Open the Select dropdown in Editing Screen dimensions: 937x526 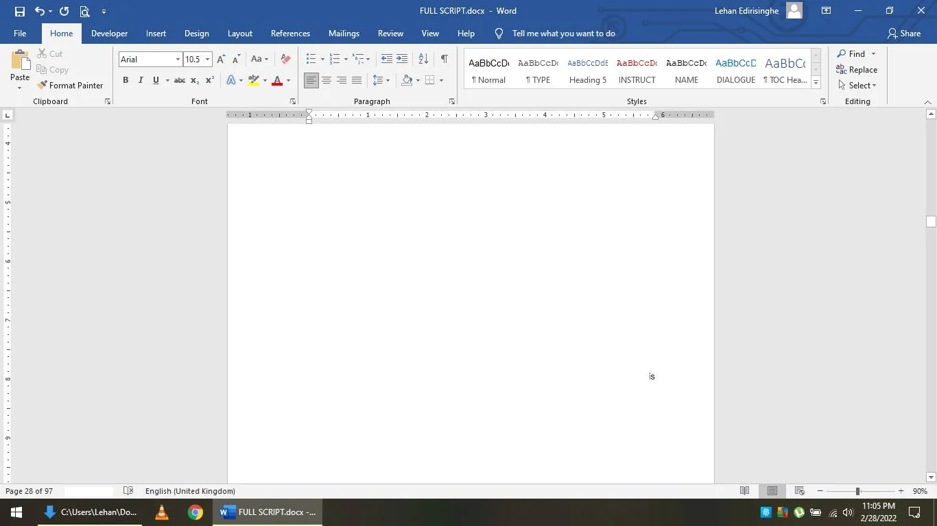[857, 86]
